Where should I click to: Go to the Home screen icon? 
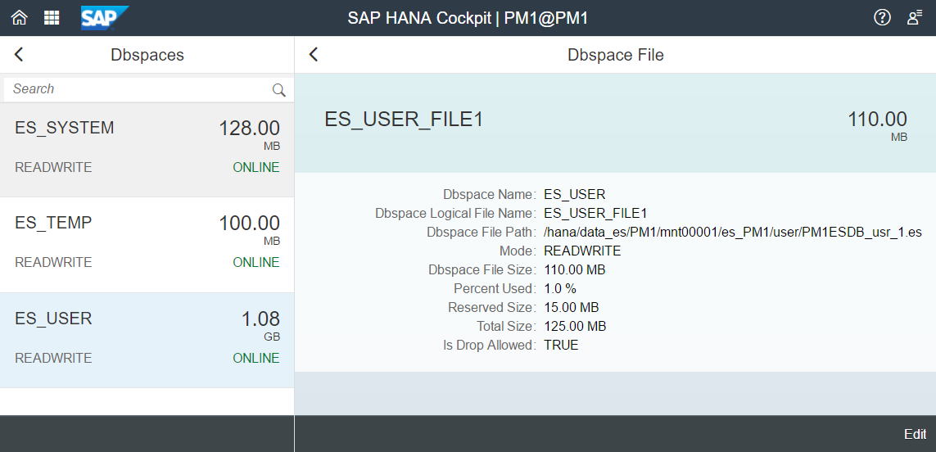pos(19,18)
